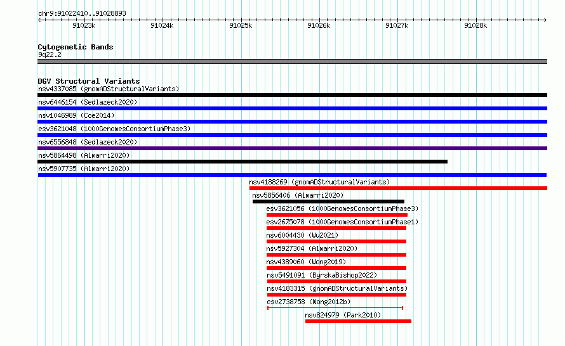
Task: Open nsv1046989 (Coe2014) variant label
Action: point(76,115)
